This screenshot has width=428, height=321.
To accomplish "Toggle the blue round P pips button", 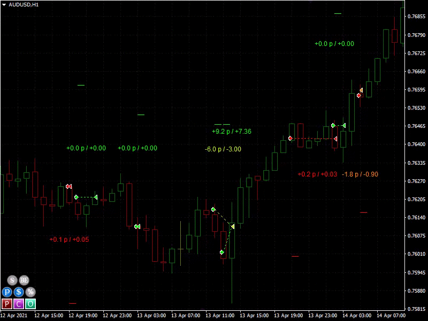I will click(7, 292).
